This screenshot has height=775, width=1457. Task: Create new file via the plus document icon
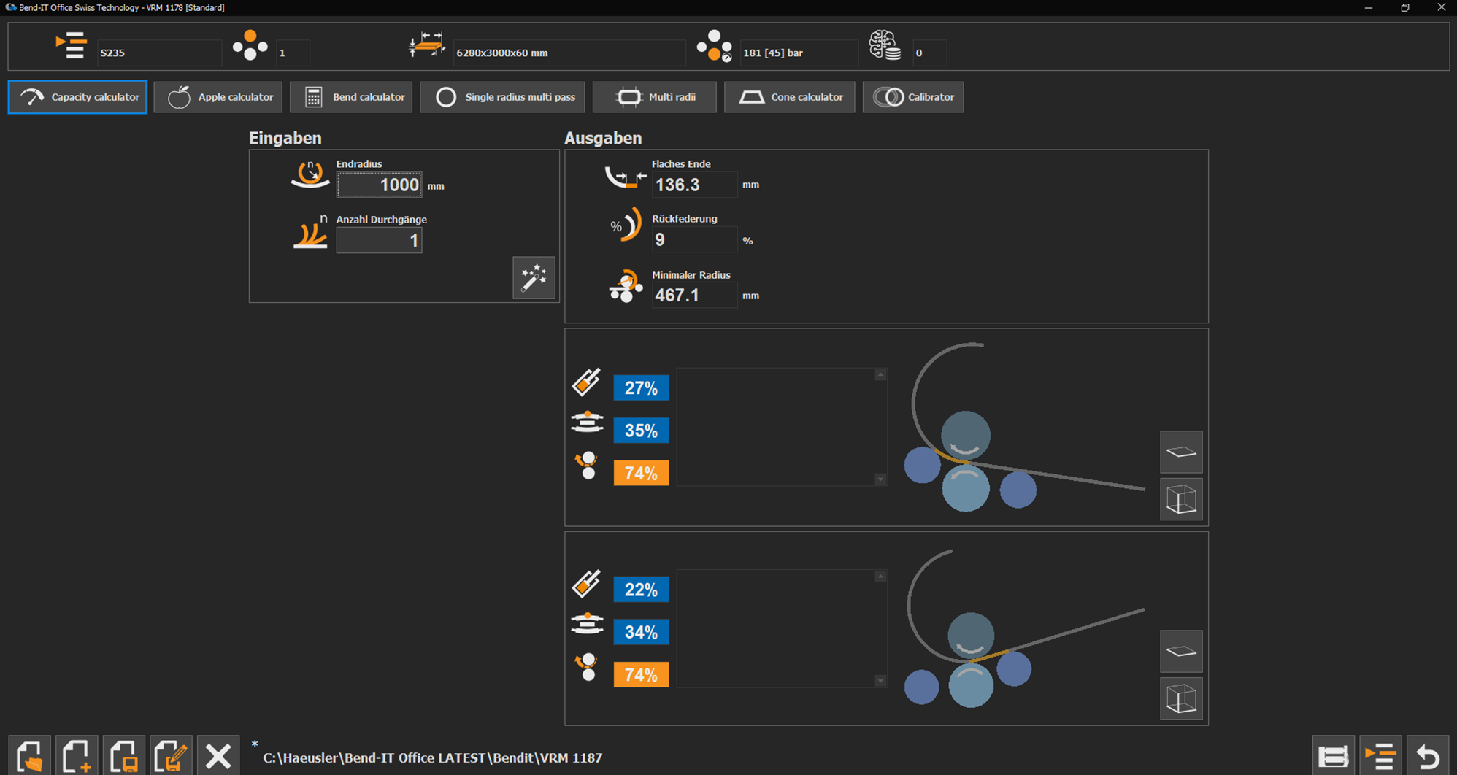(77, 756)
